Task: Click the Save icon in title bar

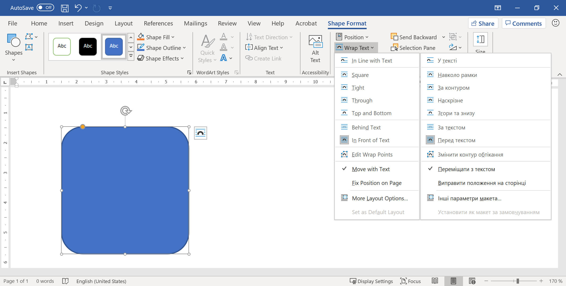Action: 65,8
